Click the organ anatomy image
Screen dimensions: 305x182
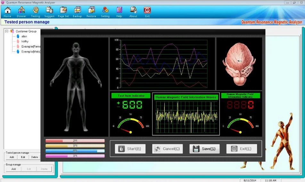pos(239,63)
